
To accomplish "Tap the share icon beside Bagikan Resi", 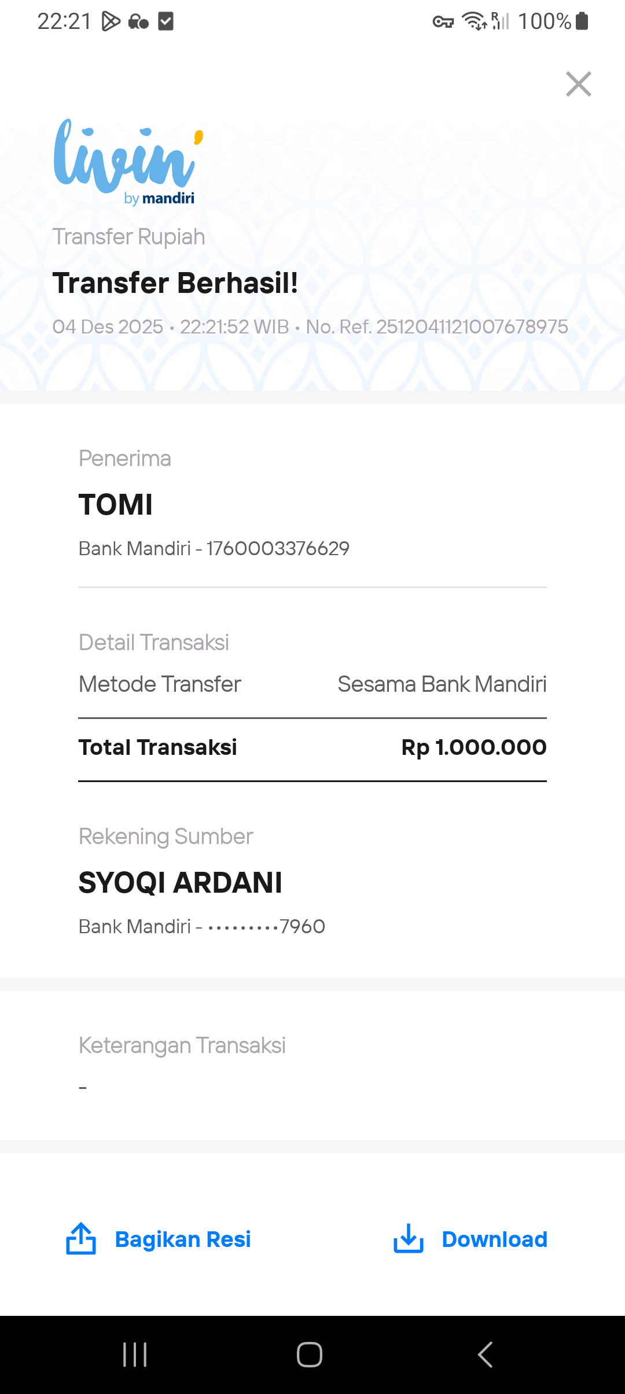I will [81, 1239].
